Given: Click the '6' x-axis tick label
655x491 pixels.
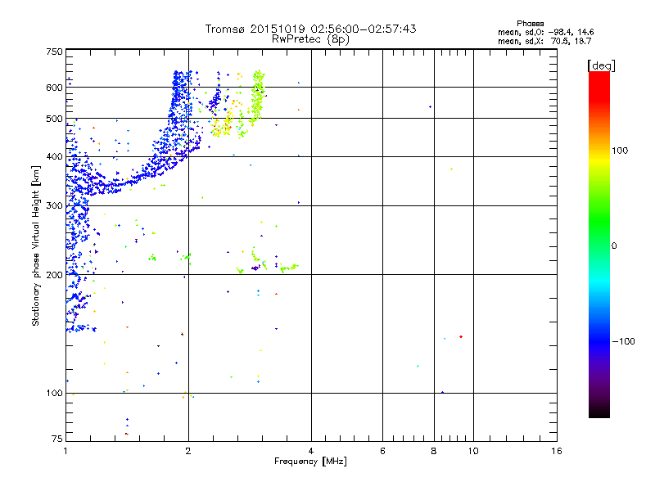Looking at the screenshot, I should coord(382,451).
